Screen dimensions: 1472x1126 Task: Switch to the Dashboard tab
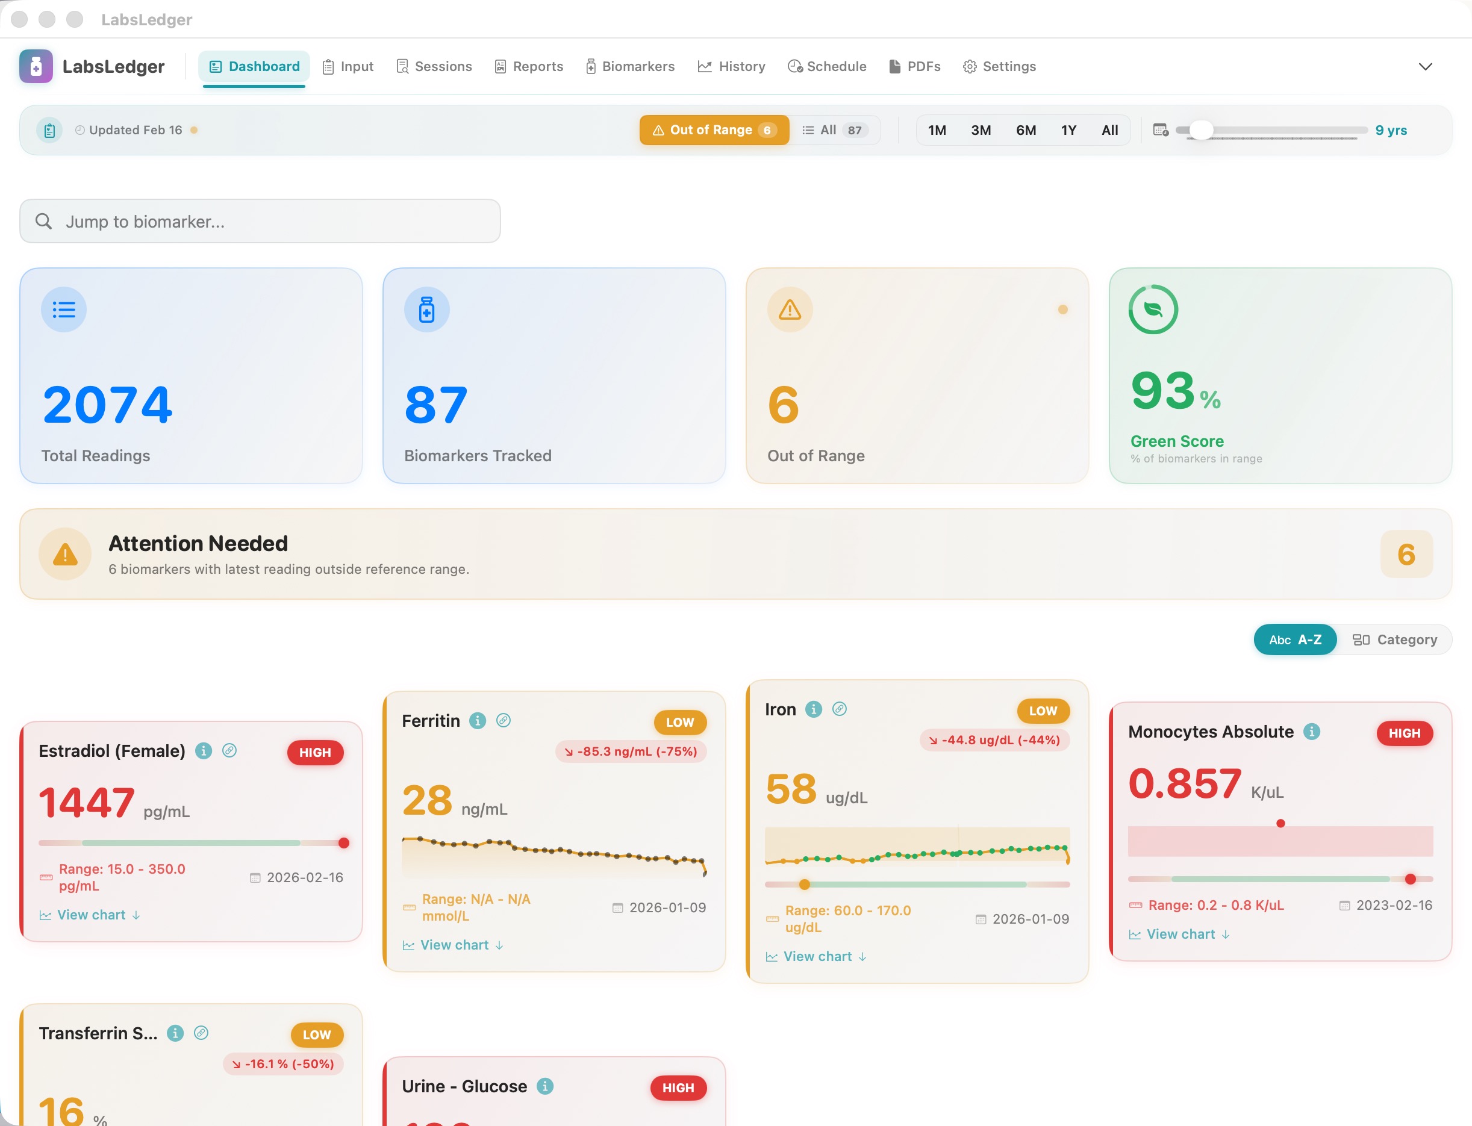(x=254, y=66)
